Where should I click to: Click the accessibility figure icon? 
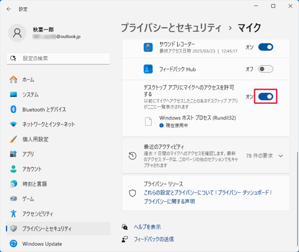point(13,214)
